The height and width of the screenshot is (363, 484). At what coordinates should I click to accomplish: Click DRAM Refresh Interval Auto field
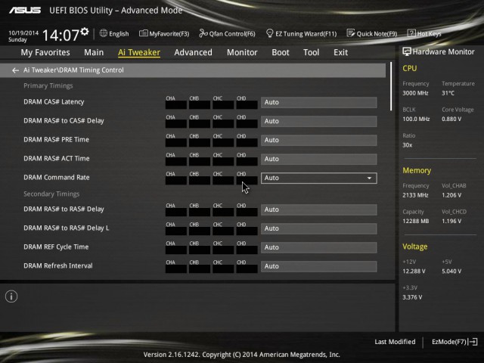pos(319,266)
